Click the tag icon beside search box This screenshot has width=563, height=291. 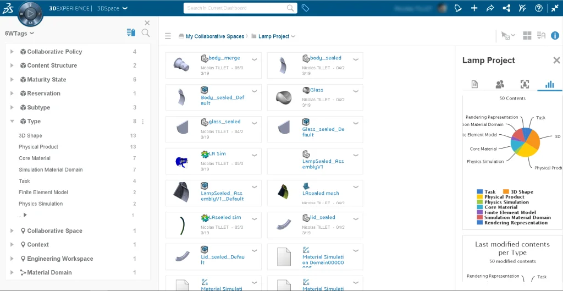pos(306,8)
